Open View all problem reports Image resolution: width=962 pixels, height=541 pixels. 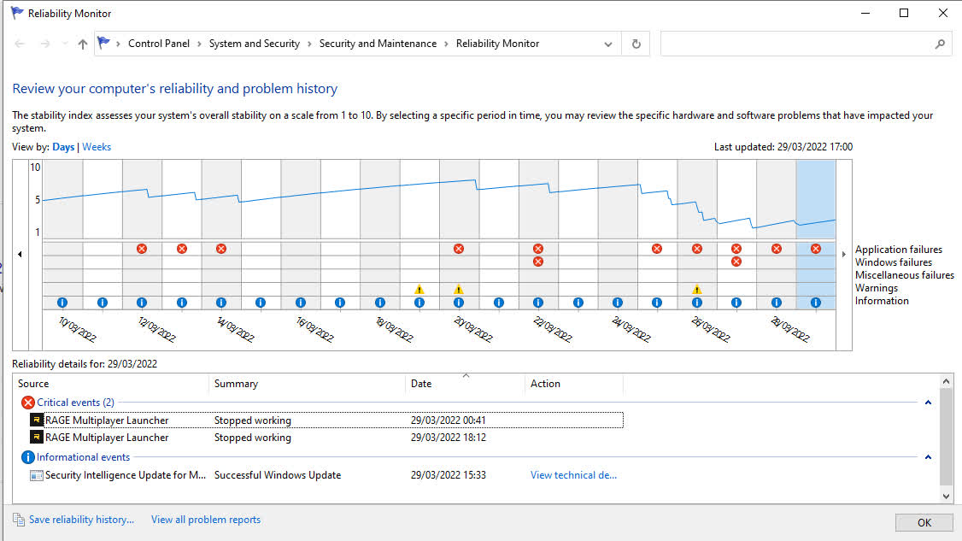tap(206, 520)
